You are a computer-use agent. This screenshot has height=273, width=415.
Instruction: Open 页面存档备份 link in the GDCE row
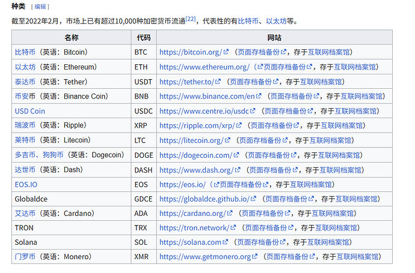click(x=289, y=199)
